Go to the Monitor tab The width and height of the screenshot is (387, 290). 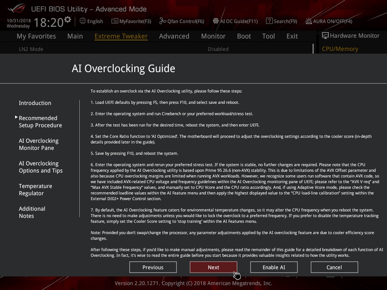[213, 36]
